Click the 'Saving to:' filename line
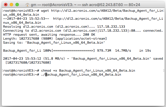This screenshot has width=166, height=107. 54,43
